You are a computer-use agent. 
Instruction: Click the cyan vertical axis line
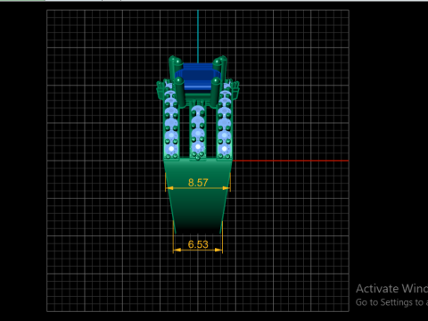[x=198, y=37]
